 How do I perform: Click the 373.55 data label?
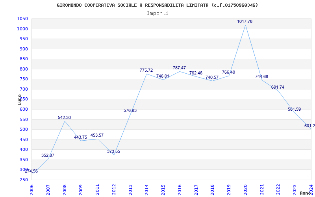(113, 151)
